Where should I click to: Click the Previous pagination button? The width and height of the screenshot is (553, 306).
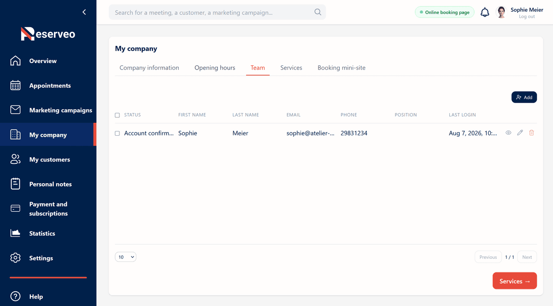click(488, 257)
